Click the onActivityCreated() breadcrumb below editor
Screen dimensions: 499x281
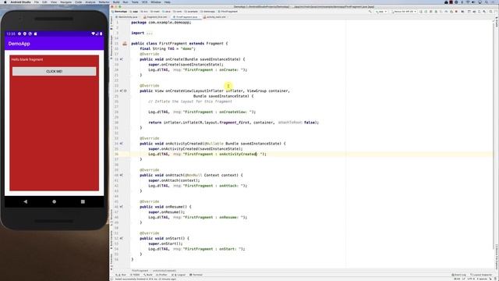165,271
